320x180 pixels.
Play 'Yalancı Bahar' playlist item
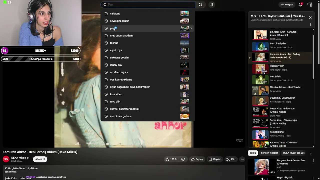pyautogui.click(x=280, y=134)
